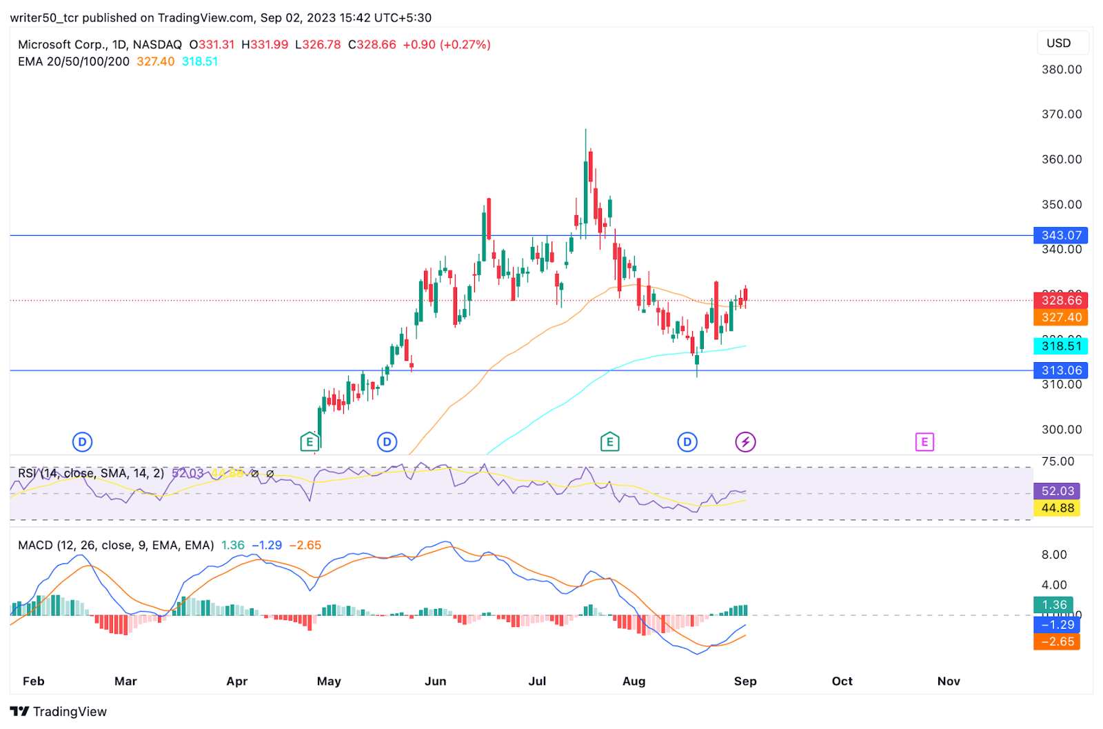1103x729 pixels.
Task: Click the Microsoft Corp., 1D, NASDAQ title
Action: [100, 44]
